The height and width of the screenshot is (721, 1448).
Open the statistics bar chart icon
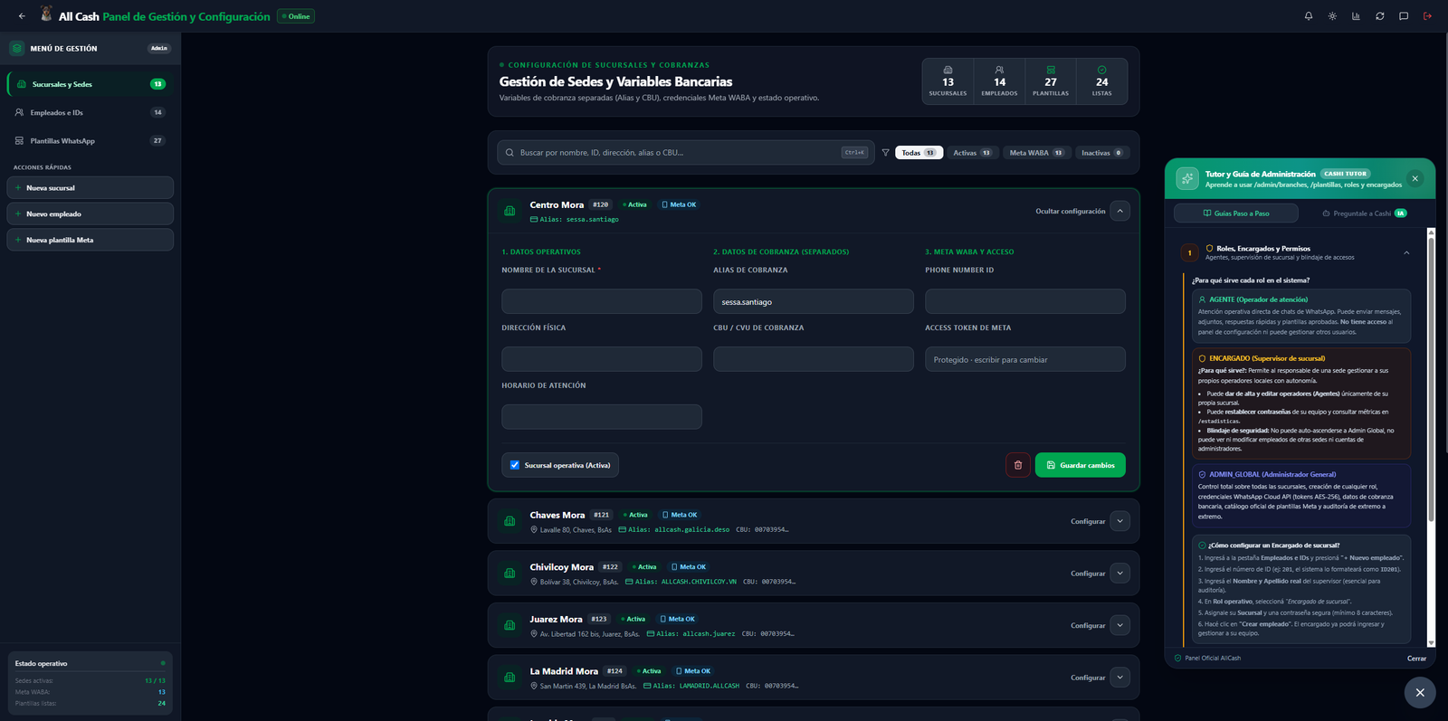(1356, 16)
